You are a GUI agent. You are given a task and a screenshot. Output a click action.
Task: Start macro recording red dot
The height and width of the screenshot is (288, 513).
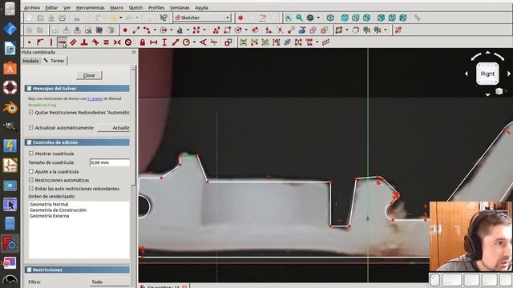240,18
